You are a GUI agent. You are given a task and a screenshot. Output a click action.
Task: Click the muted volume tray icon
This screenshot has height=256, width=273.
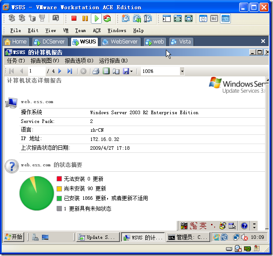coord(244,237)
